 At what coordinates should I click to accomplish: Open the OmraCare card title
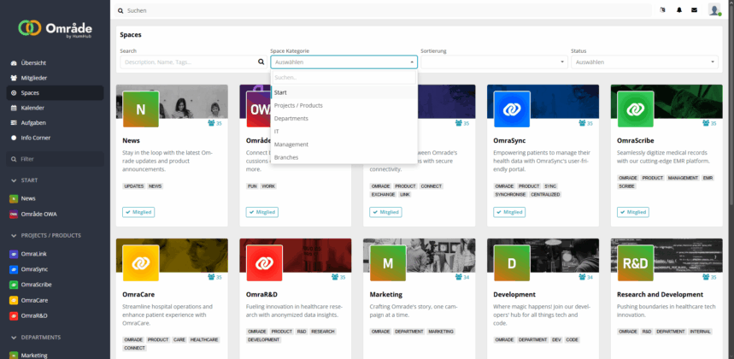tap(138, 294)
